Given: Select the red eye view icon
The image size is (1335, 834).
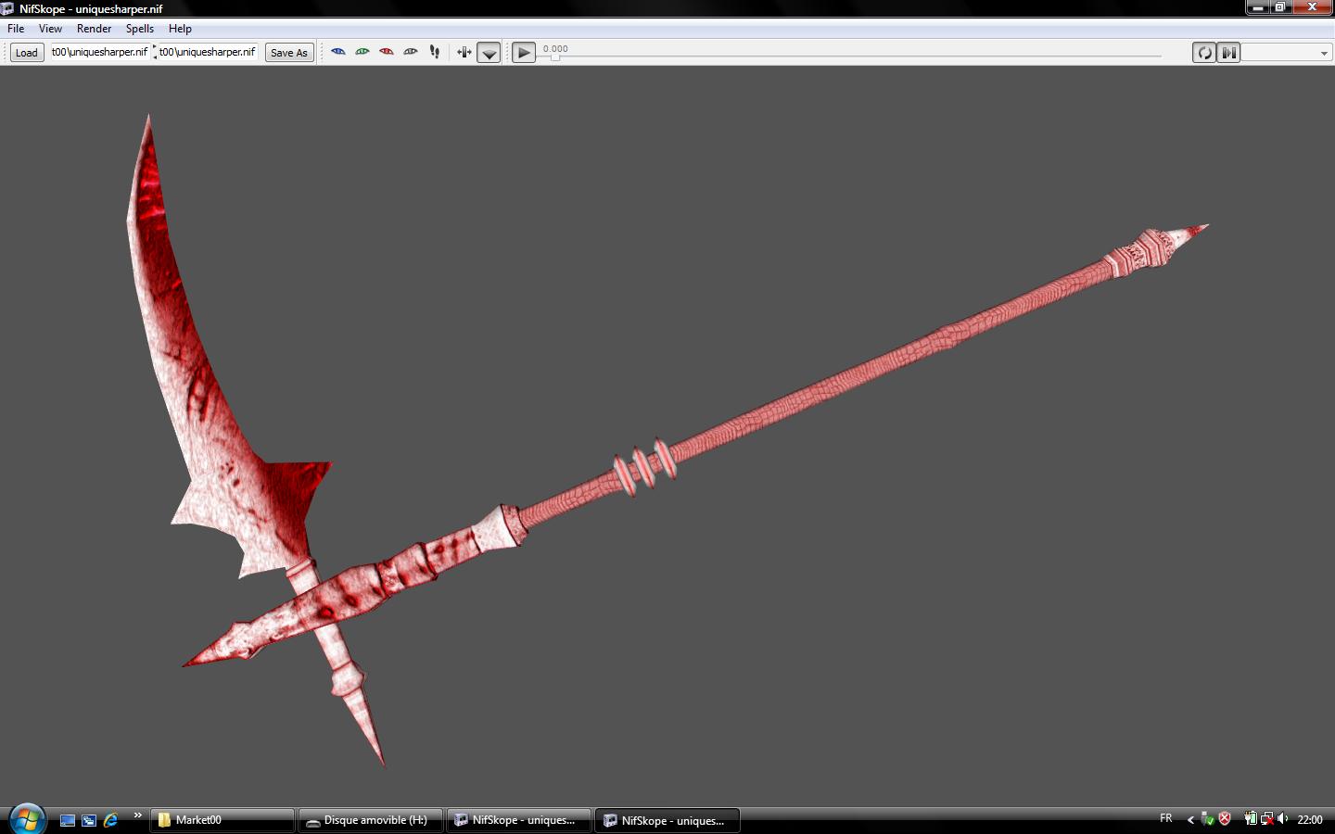Looking at the screenshot, I should coord(387,52).
